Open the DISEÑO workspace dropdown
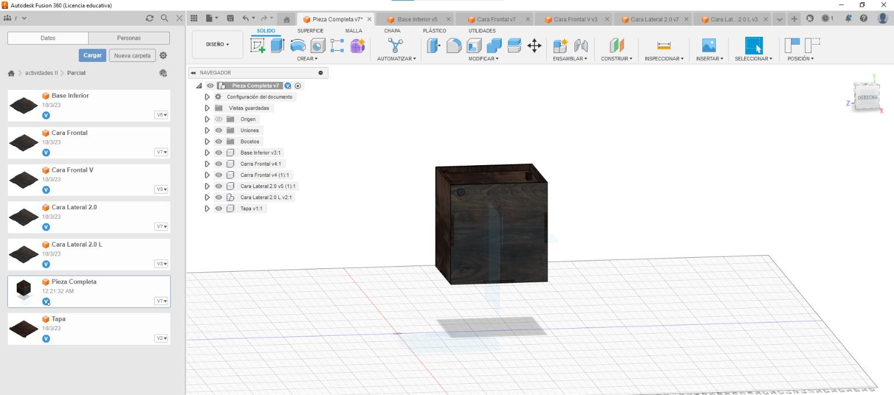 click(x=217, y=45)
